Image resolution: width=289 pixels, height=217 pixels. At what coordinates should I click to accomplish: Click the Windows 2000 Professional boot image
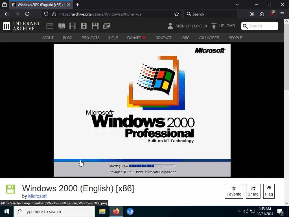coord(142,110)
